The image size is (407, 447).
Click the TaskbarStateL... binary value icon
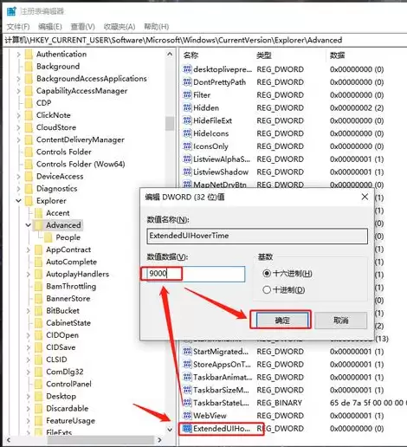[187, 403]
